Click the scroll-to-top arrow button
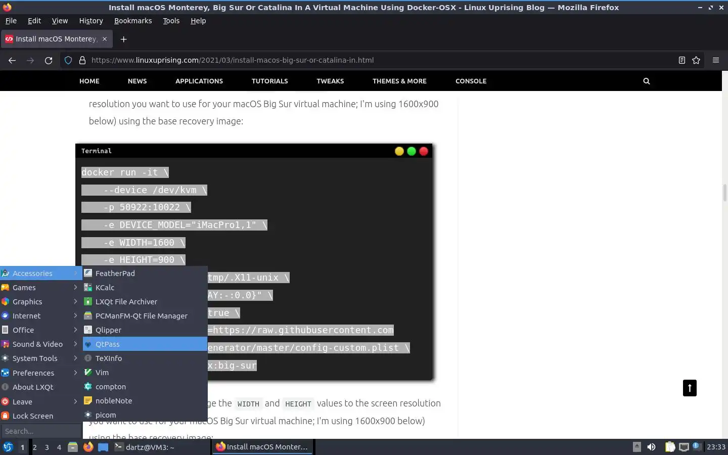Screen dimensions: 728x455 coord(690,388)
